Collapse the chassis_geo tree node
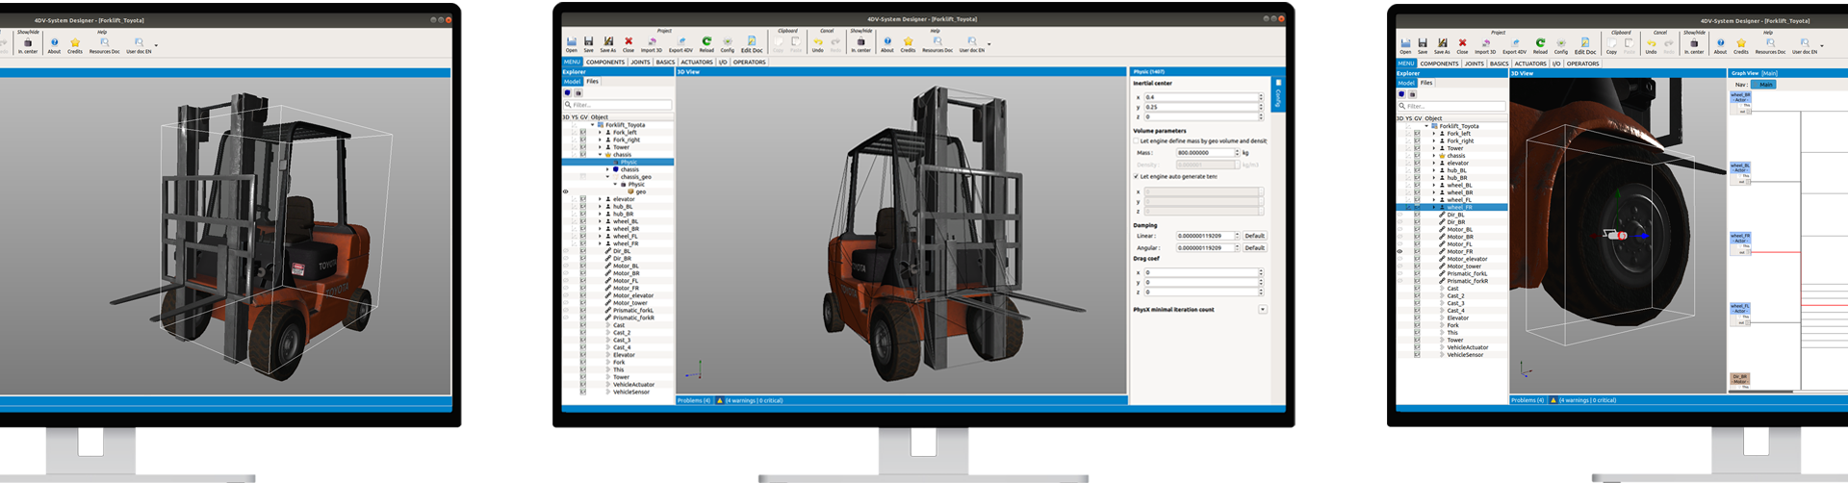This screenshot has width=1848, height=483. pos(607,177)
